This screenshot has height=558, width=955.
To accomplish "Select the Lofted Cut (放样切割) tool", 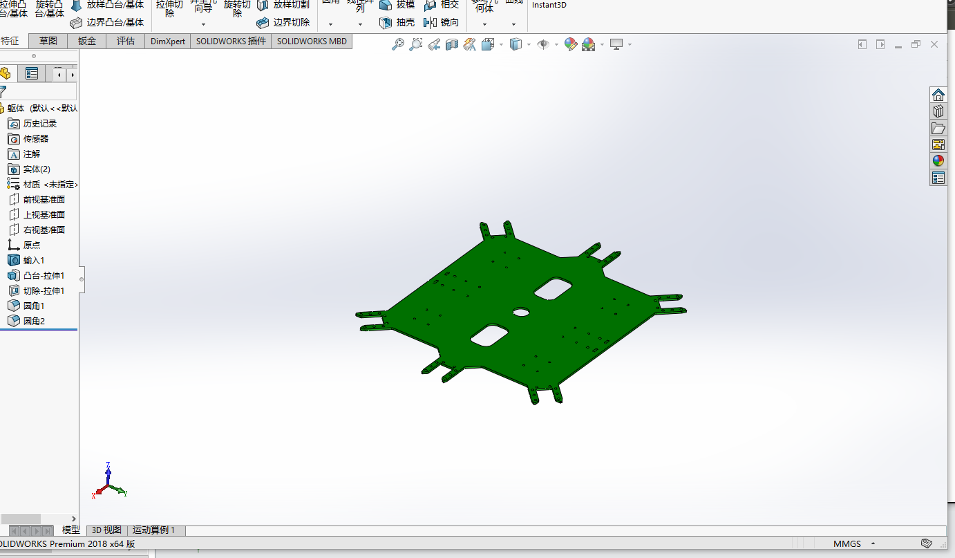I will pyautogui.click(x=283, y=4).
